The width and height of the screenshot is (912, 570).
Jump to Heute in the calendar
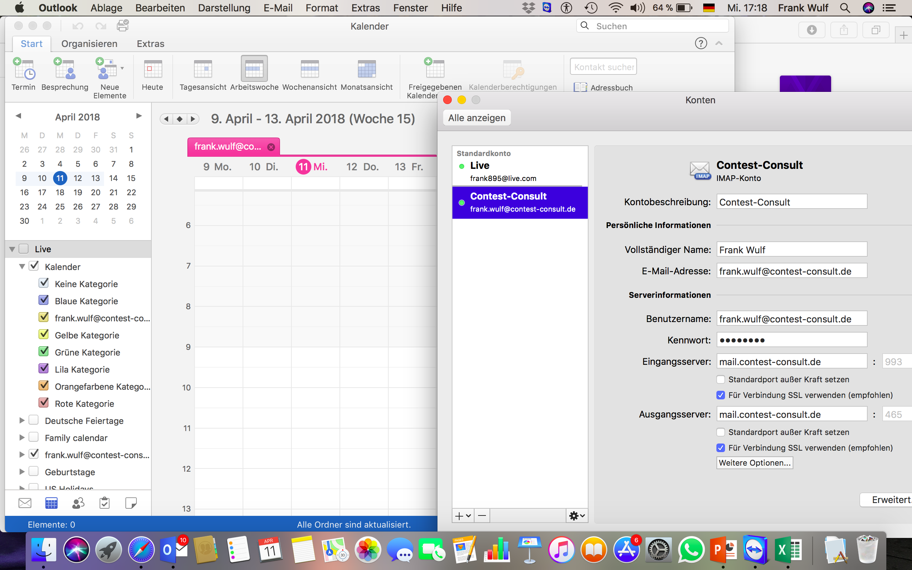[x=152, y=74]
